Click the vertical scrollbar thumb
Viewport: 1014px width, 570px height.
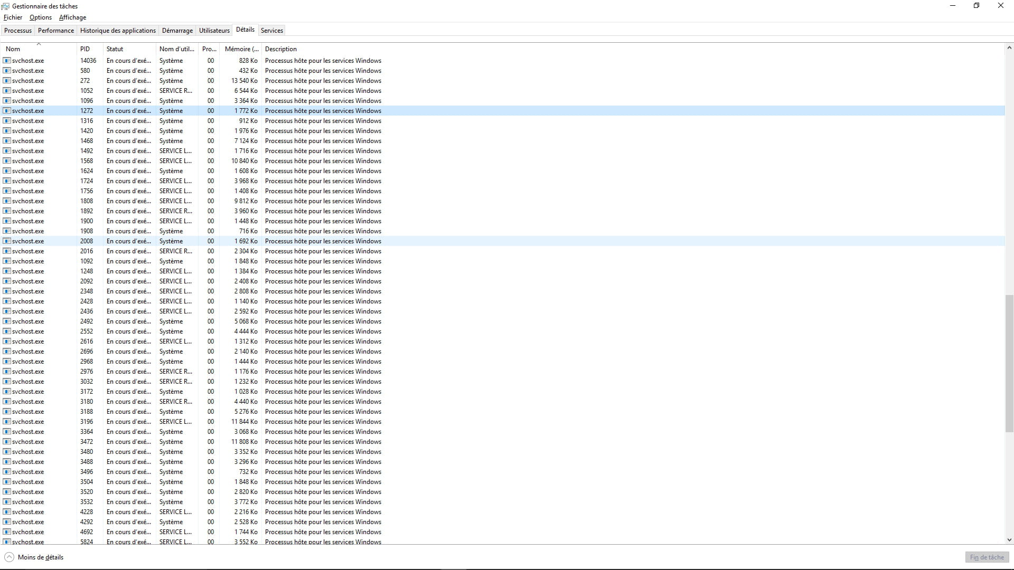pos(1009,363)
